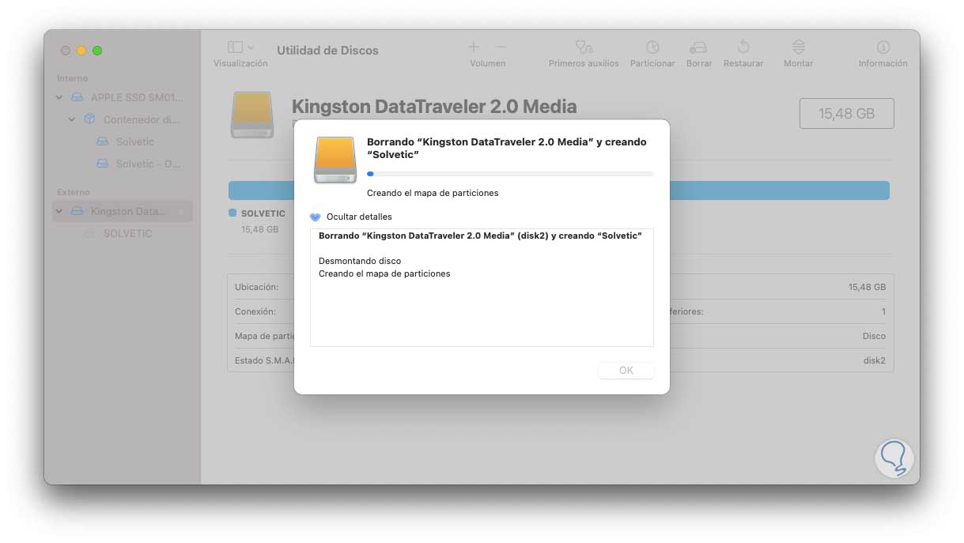The image size is (964, 543).
Task: Open the Información info icon
Action: pos(883,47)
